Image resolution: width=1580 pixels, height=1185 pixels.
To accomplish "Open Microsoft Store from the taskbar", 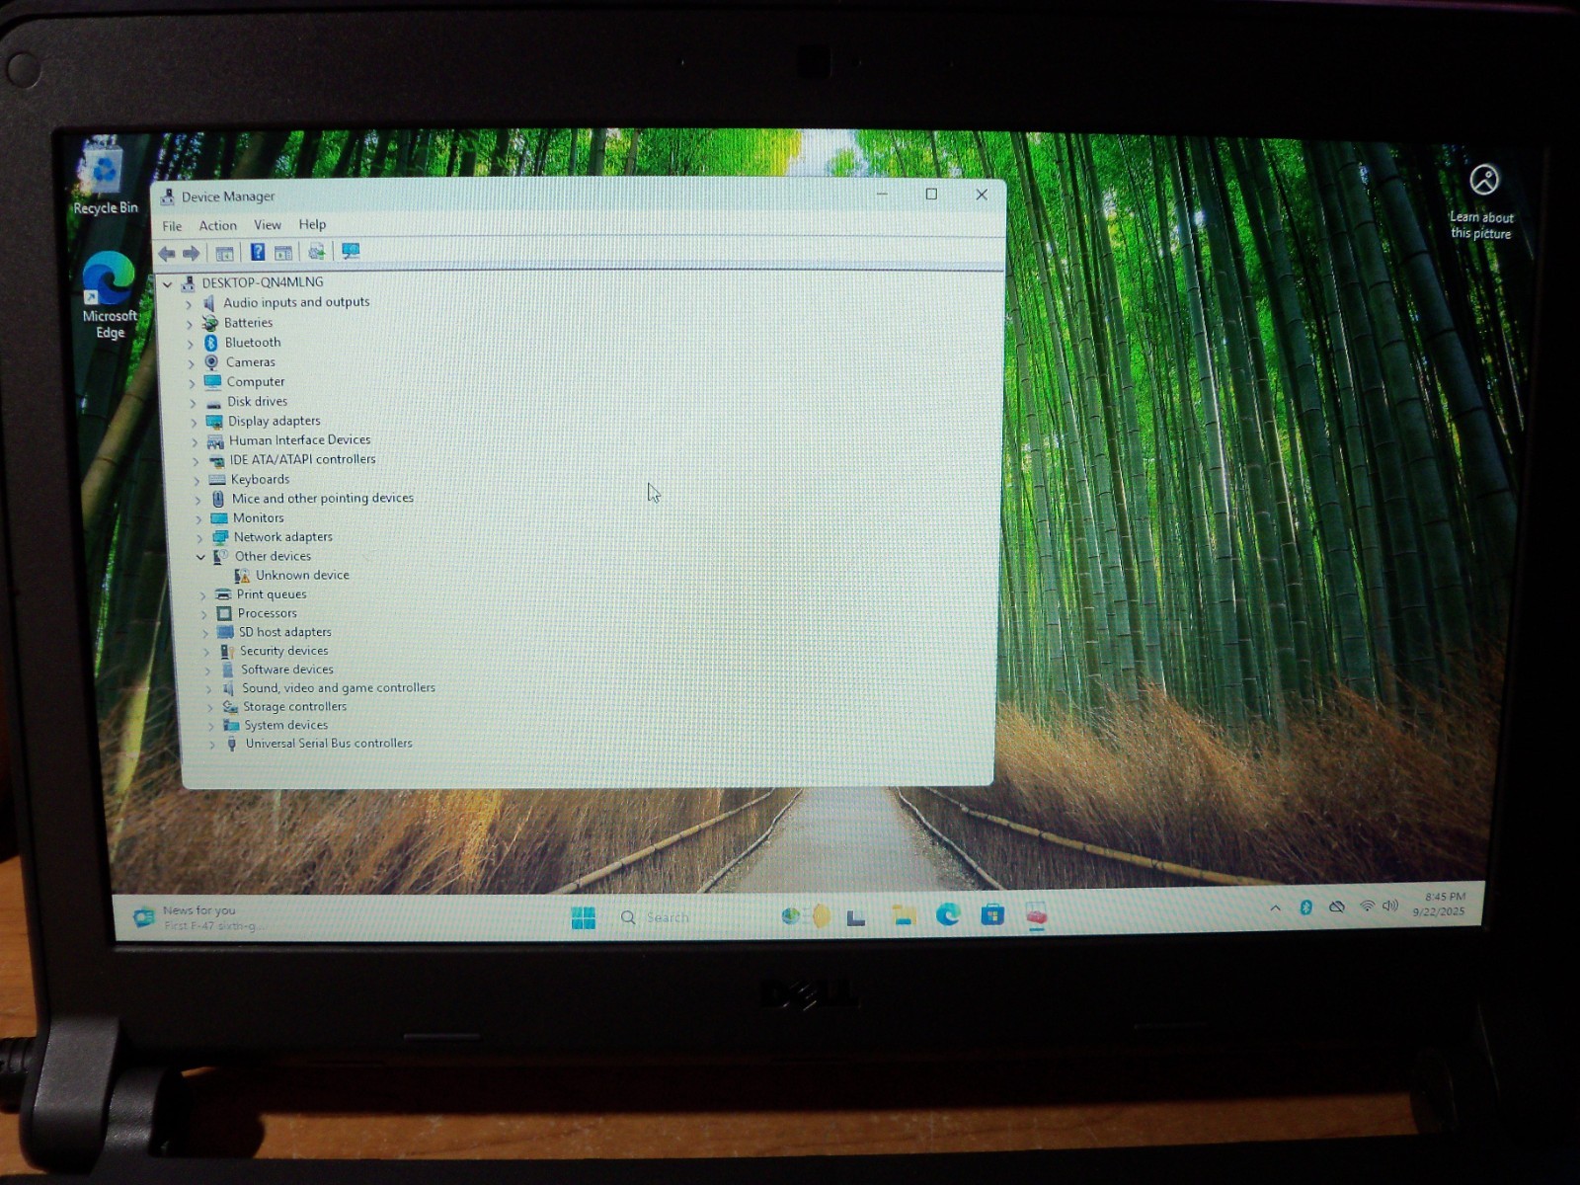I will pos(992,915).
